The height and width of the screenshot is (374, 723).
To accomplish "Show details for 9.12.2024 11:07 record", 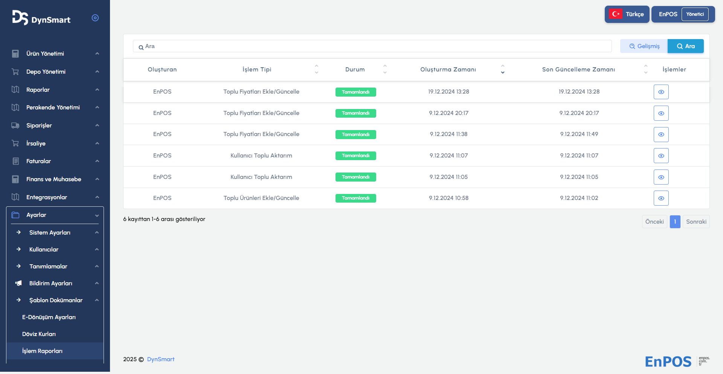I will tap(661, 156).
